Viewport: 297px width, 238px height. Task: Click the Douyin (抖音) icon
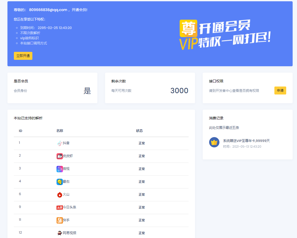60,143
